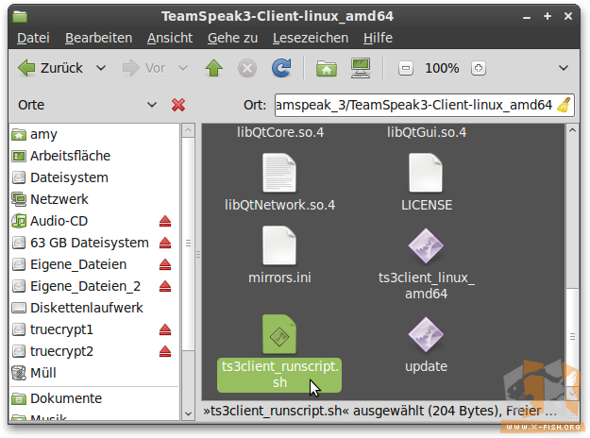Image resolution: width=590 pixels, height=438 pixels.
Task: Unmount the truecrypt1 volume
Action: point(165,330)
